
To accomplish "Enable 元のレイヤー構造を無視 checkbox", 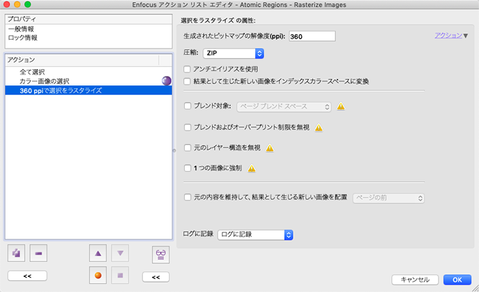I will tap(187, 148).
